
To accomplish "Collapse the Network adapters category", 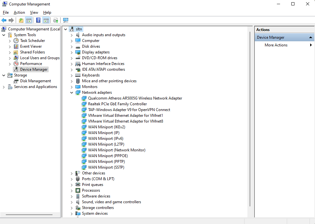I will pyautogui.click(x=71, y=92).
